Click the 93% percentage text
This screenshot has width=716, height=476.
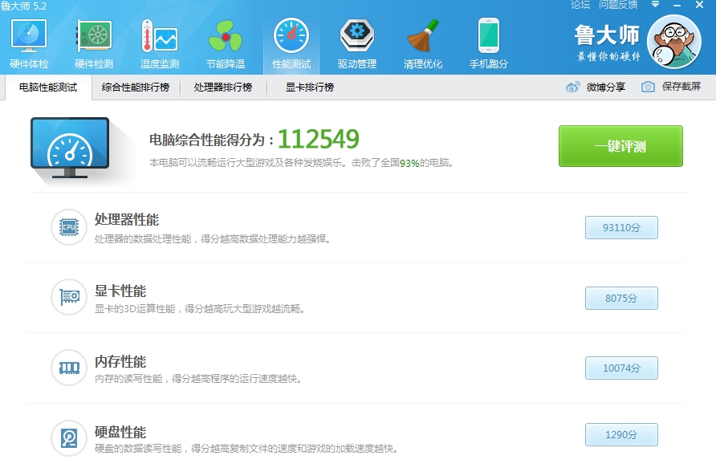click(409, 163)
